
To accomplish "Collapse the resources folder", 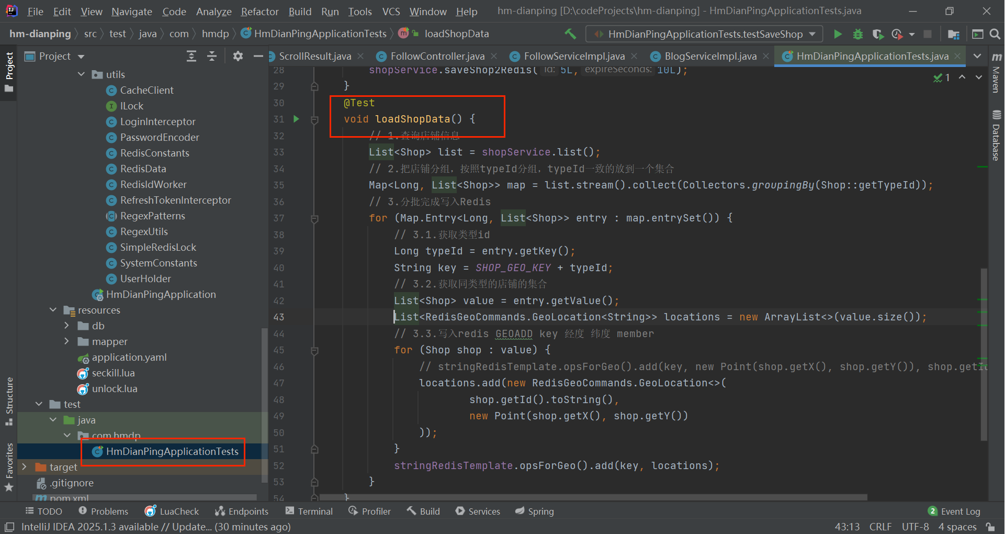I will point(53,310).
